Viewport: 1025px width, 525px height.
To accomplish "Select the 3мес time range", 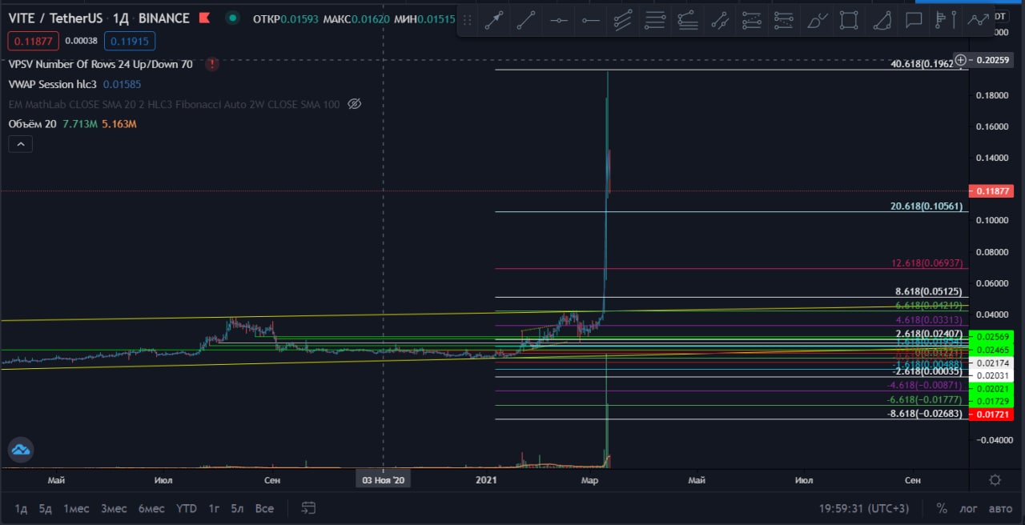I will pos(114,508).
